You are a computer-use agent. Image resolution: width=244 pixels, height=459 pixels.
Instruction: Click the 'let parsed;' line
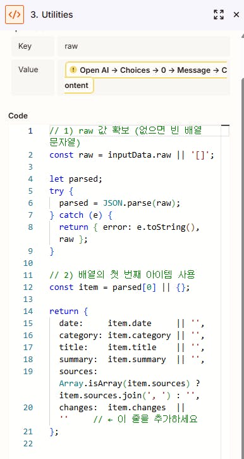tap(76, 179)
